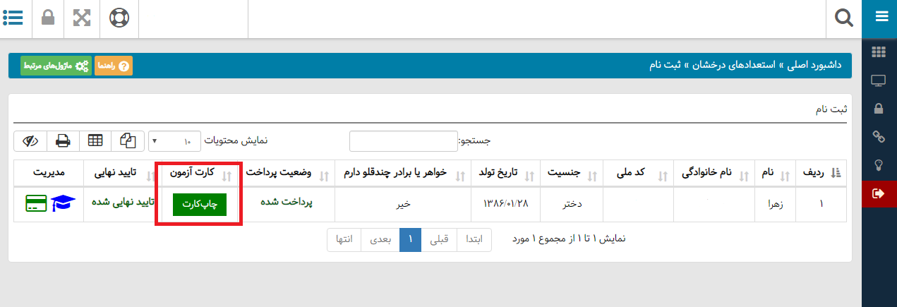Go to انتها last page
This screenshot has height=307, width=897.
[344, 239]
